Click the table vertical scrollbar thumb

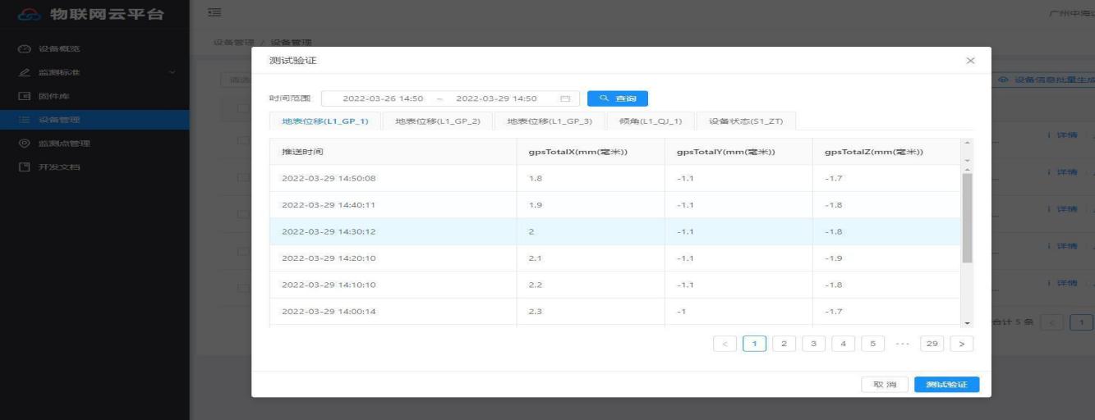point(966,217)
